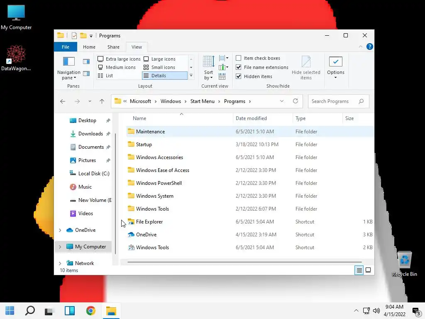Select the OneDrive shortcut file
This screenshot has width=425, height=319.
click(x=249, y=235)
